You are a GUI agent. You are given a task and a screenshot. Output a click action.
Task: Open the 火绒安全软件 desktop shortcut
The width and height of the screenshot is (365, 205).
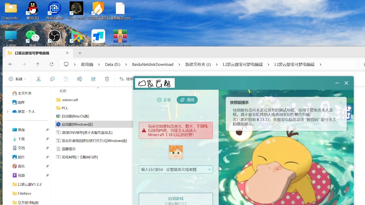pos(98,11)
